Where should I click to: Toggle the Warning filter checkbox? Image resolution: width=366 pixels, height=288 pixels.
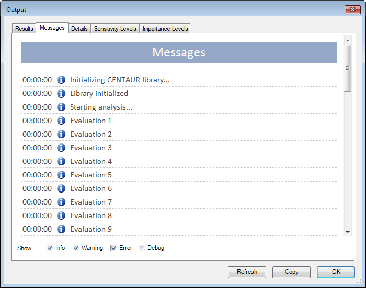76,248
